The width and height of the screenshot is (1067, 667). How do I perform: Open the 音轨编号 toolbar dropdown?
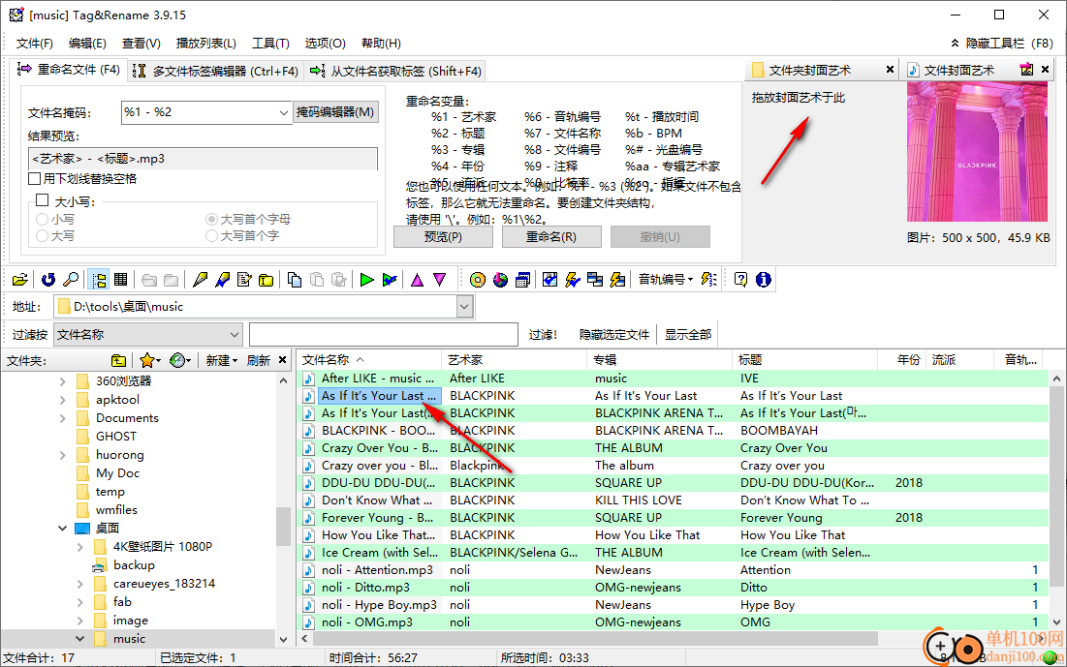click(666, 280)
